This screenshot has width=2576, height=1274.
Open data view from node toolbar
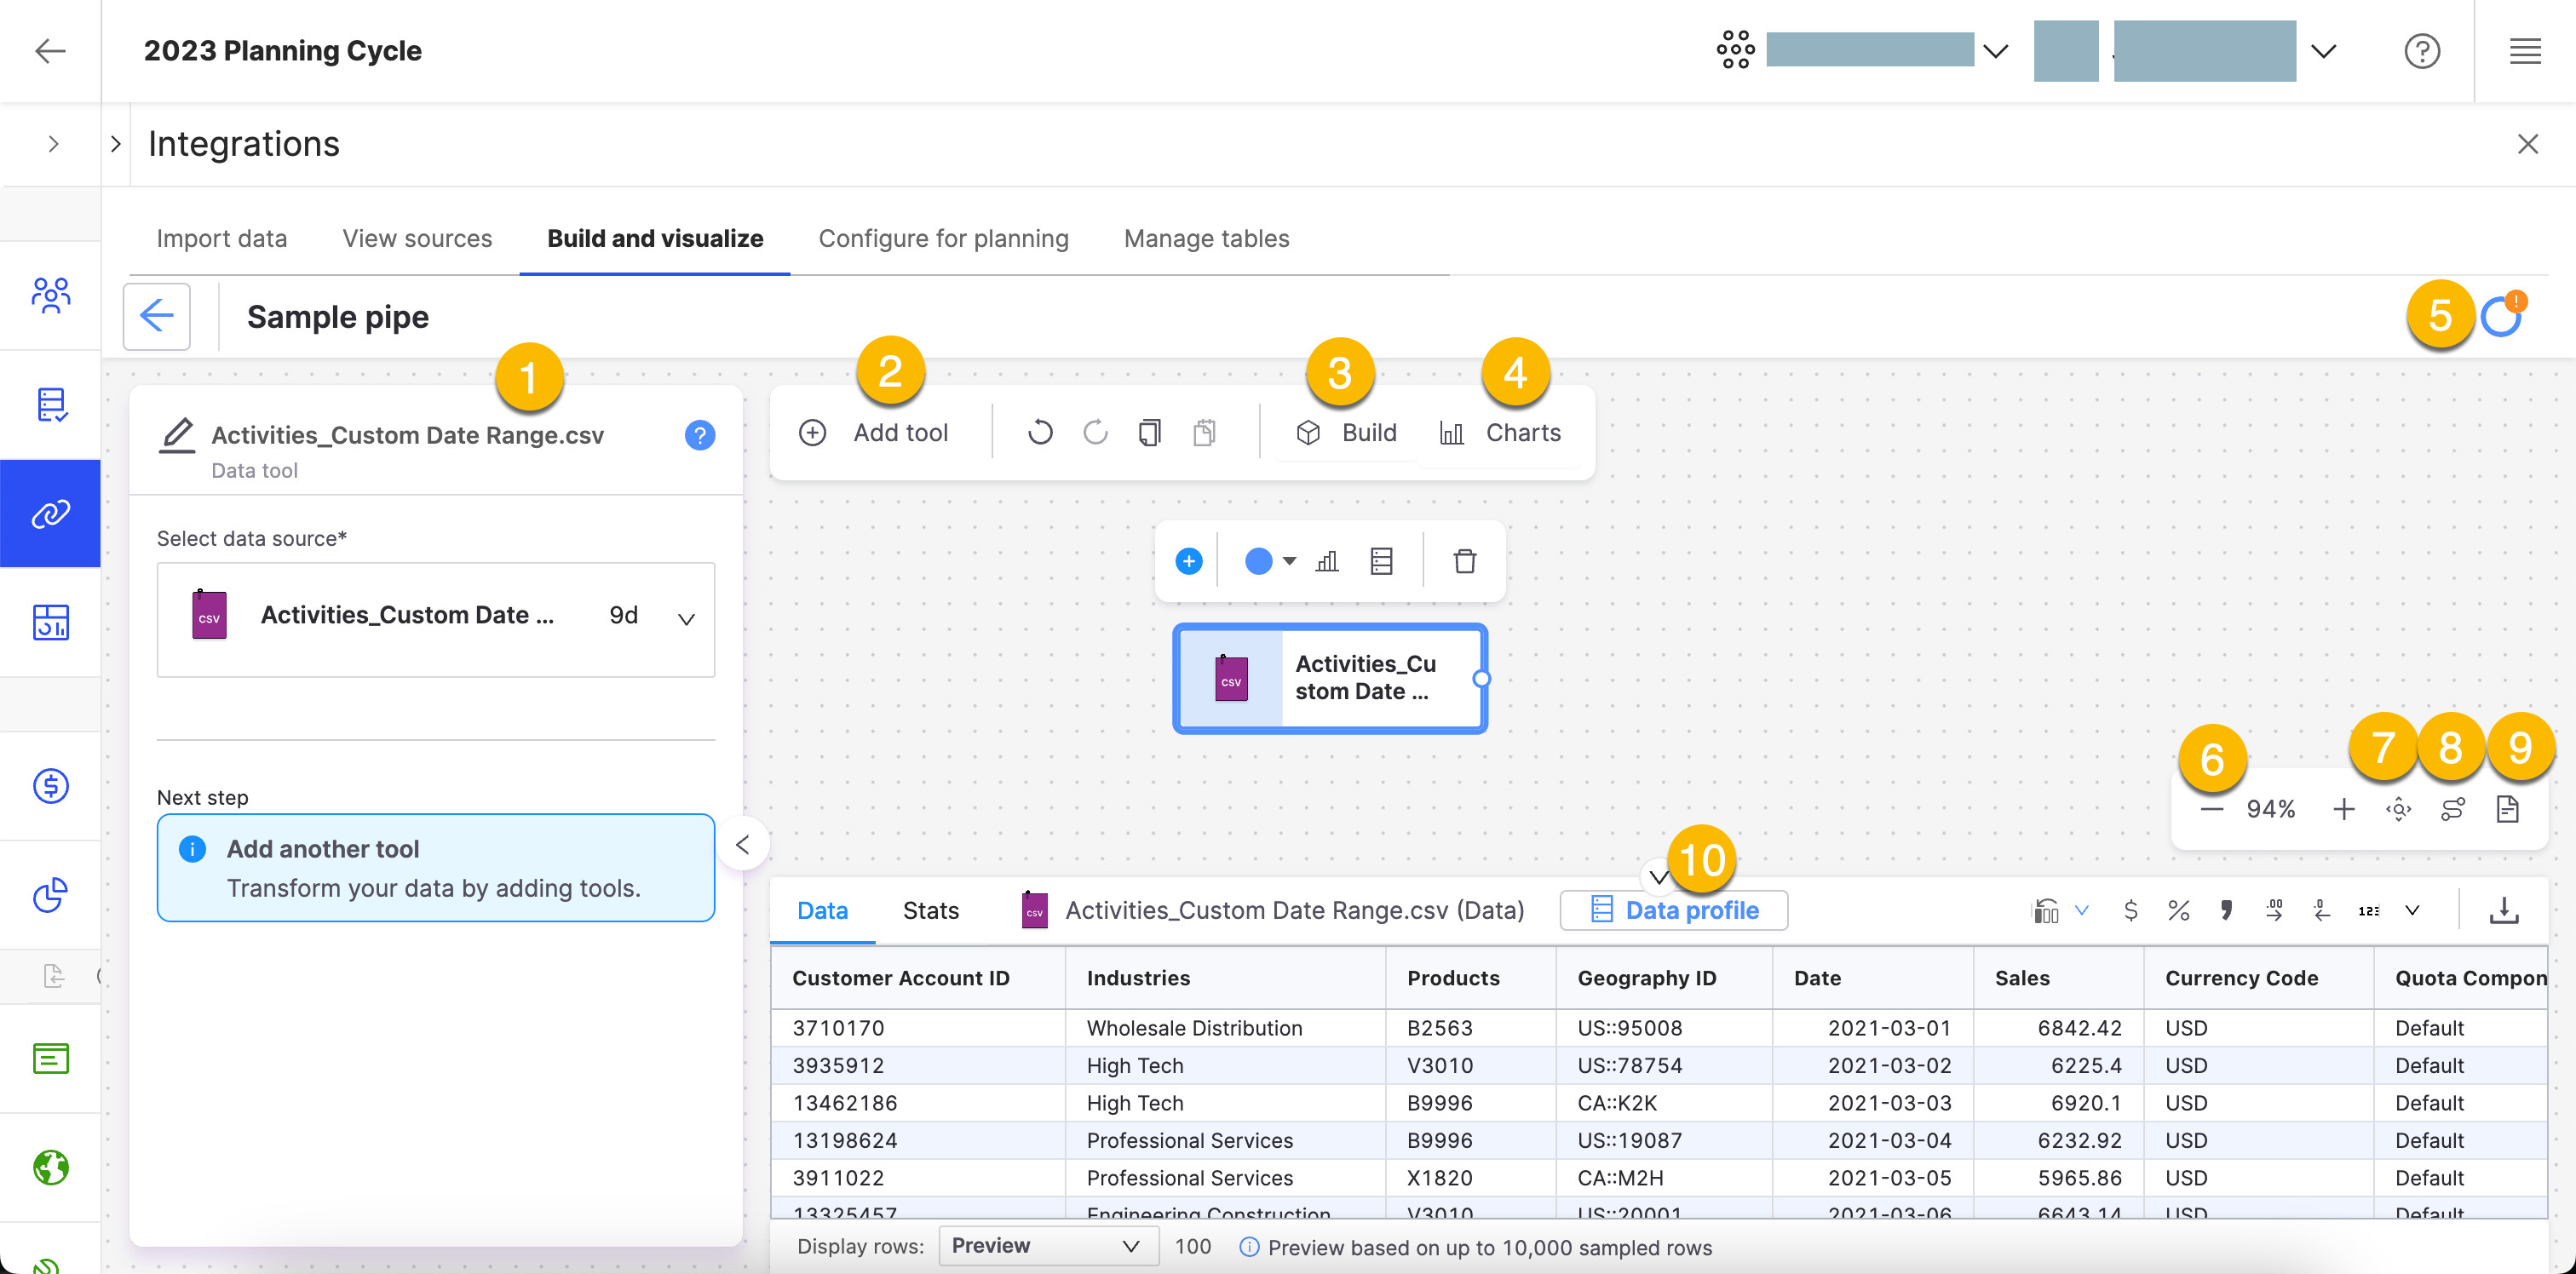pyautogui.click(x=1382, y=562)
